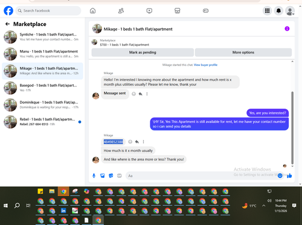302x225 pixels.
Task: Open the Gaming tab icon
Action: [205, 11]
